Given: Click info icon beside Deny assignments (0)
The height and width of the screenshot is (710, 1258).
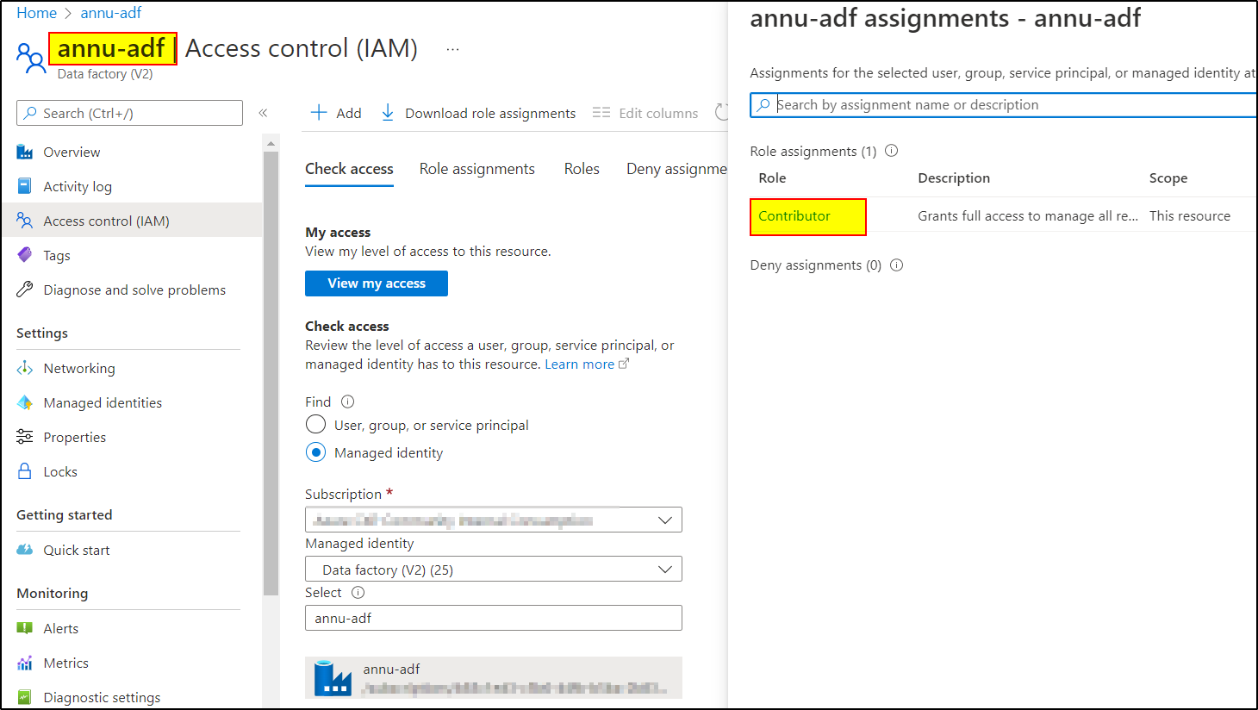Looking at the screenshot, I should 897,265.
